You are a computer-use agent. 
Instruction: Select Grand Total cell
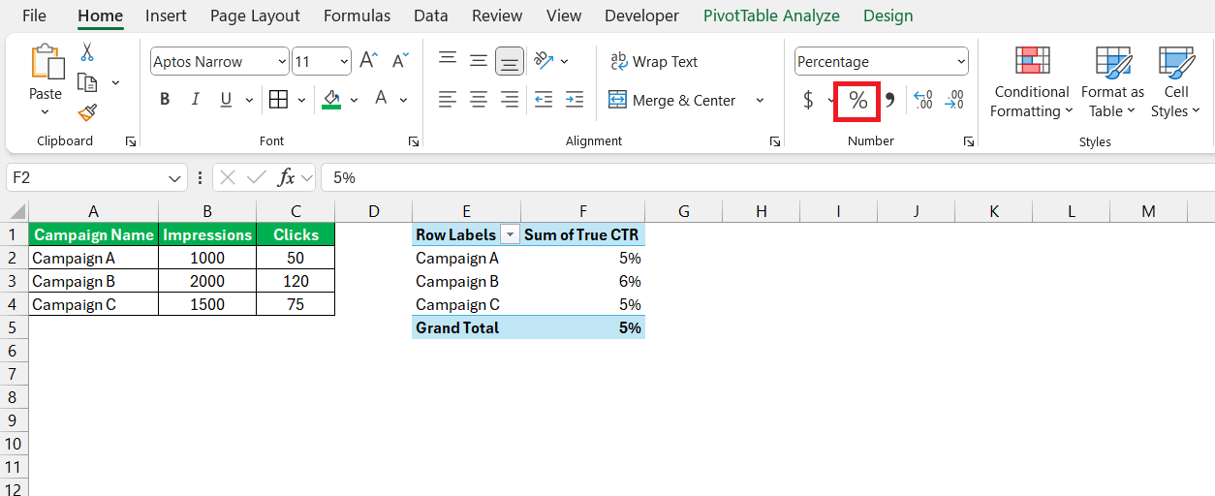tap(466, 327)
